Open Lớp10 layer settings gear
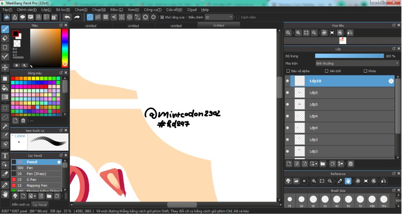 391,81
